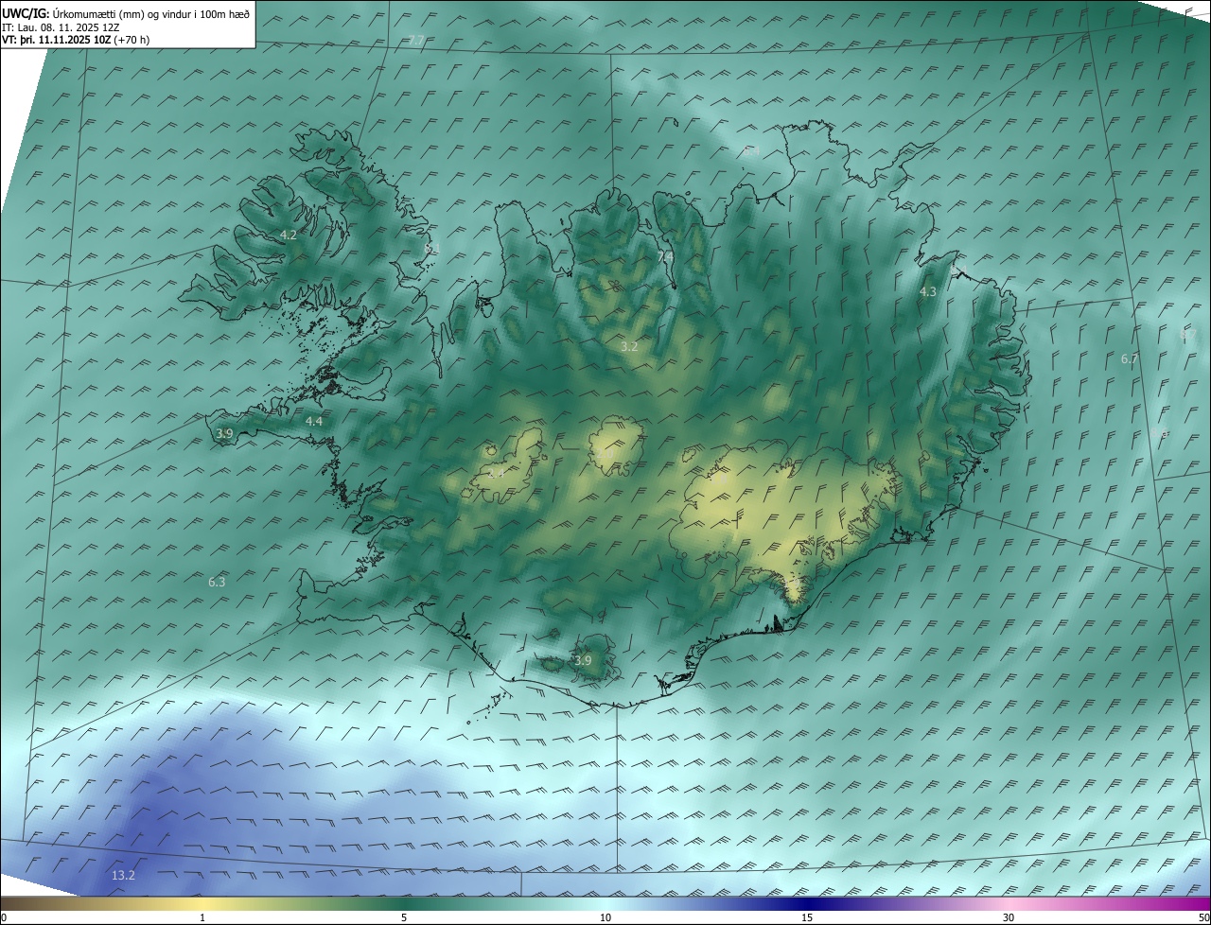The image size is (1211, 925).
Task: Click the '8.6' value at the right edge
Action: pyautogui.click(x=1160, y=433)
